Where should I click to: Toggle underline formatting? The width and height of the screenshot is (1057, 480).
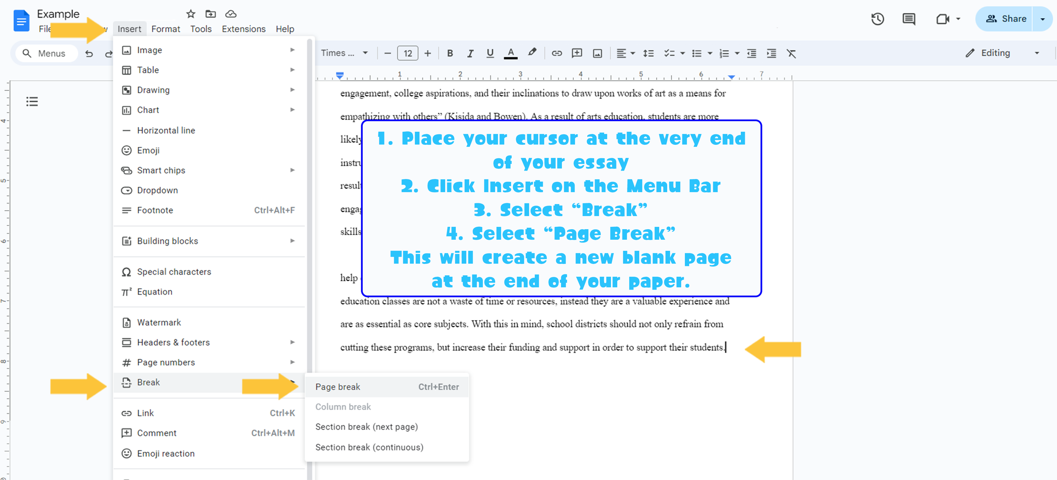point(490,53)
